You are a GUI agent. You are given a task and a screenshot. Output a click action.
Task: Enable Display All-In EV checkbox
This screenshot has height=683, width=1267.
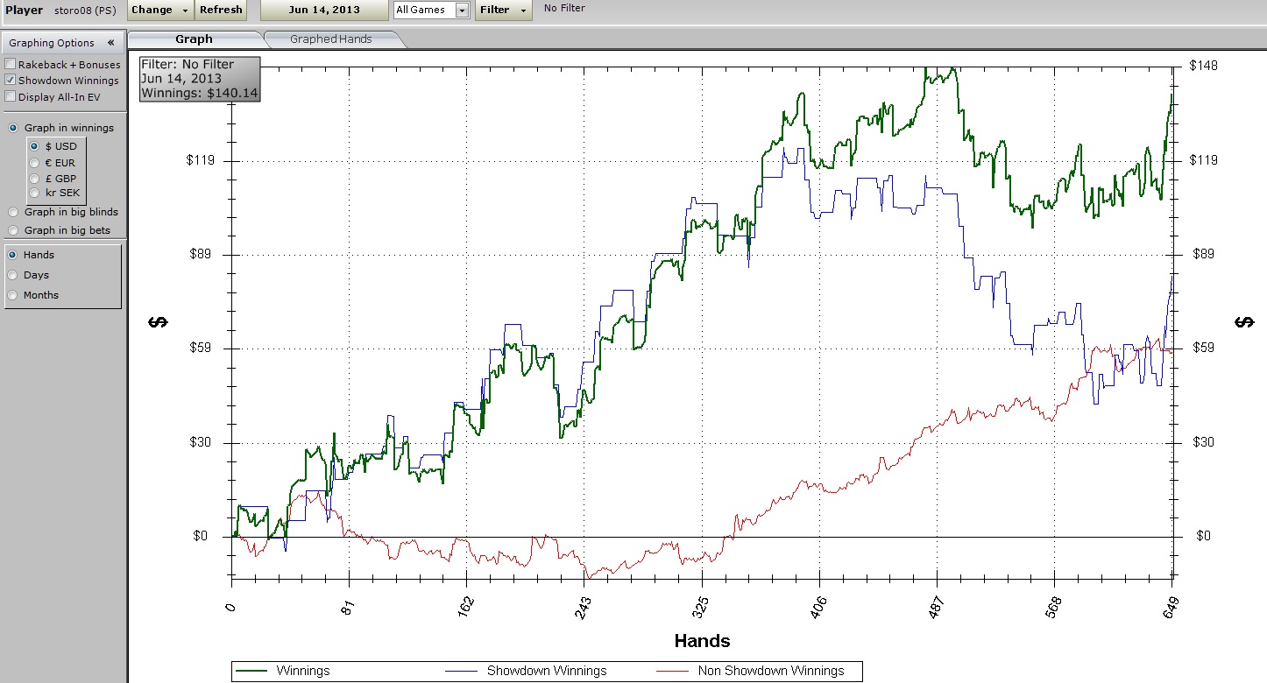11,97
